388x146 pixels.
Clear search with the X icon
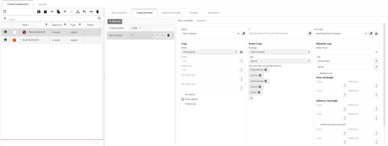coord(5,18)
